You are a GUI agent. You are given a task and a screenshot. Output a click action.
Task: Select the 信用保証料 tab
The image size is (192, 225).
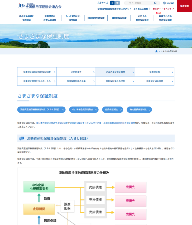pos(155,72)
